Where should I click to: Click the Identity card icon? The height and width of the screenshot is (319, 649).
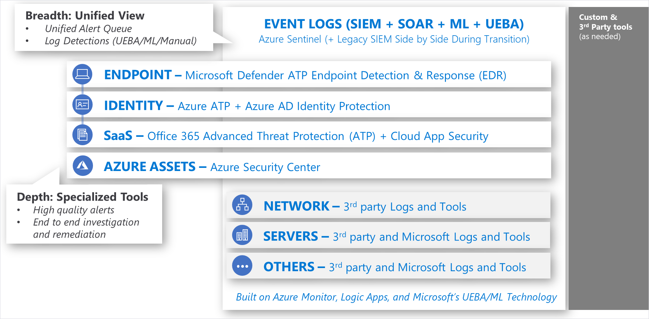[82, 105]
